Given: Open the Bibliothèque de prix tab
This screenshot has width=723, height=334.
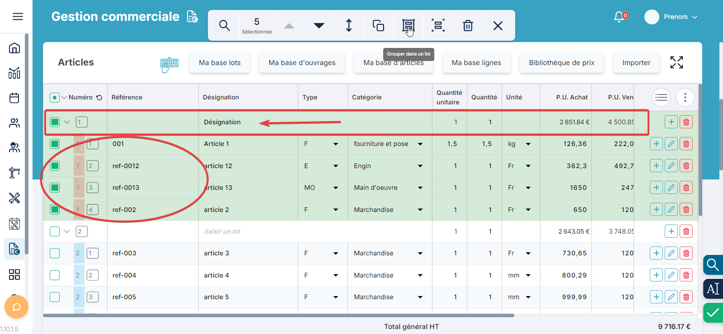Looking at the screenshot, I should pos(561,63).
